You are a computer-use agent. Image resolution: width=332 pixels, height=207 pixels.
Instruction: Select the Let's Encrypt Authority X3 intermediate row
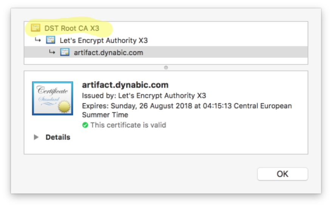[x=104, y=40]
